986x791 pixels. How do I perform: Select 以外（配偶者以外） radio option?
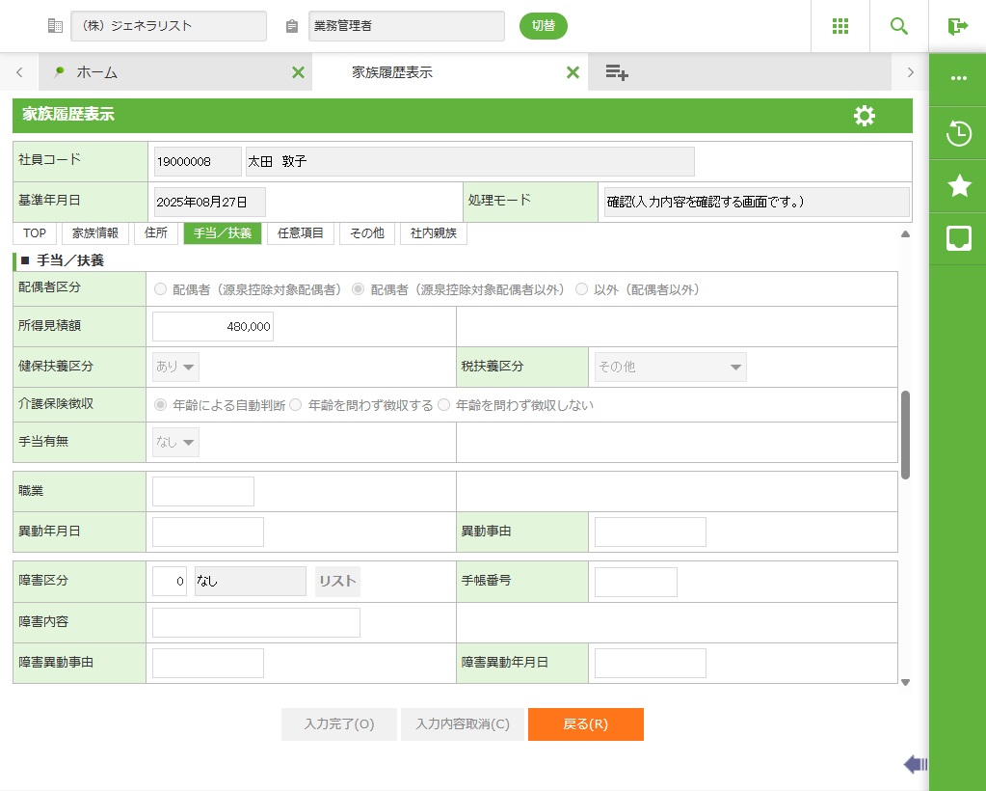click(x=581, y=289)
